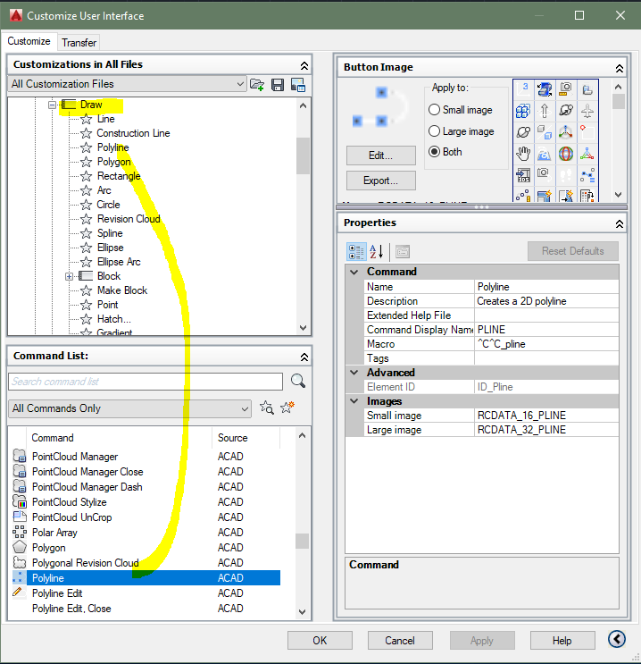Select the PointCloud Manager Dash command row
Image resolution: width=641 pixels, height=664 pixels.
tap(146, 487)
